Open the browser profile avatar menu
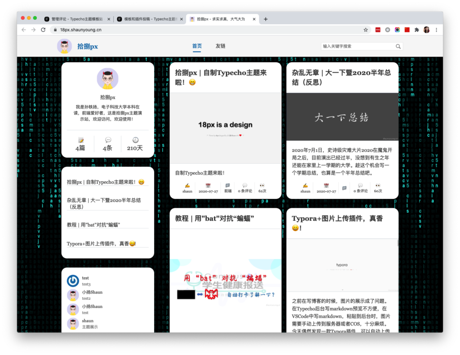The height and width of the screenshot is (355, 460). tap(427, 30)
